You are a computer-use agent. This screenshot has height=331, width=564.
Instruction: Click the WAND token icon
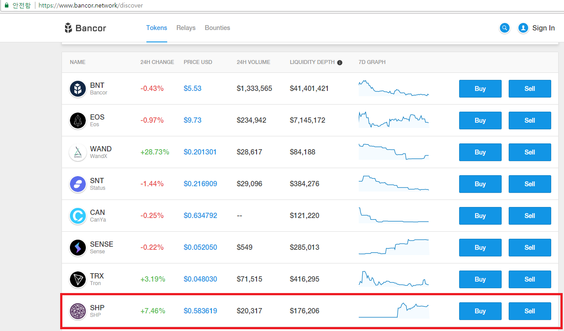click(78, 152)
